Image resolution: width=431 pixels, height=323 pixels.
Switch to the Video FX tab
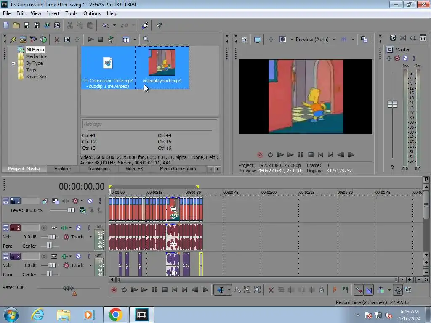tap(134, 169)
